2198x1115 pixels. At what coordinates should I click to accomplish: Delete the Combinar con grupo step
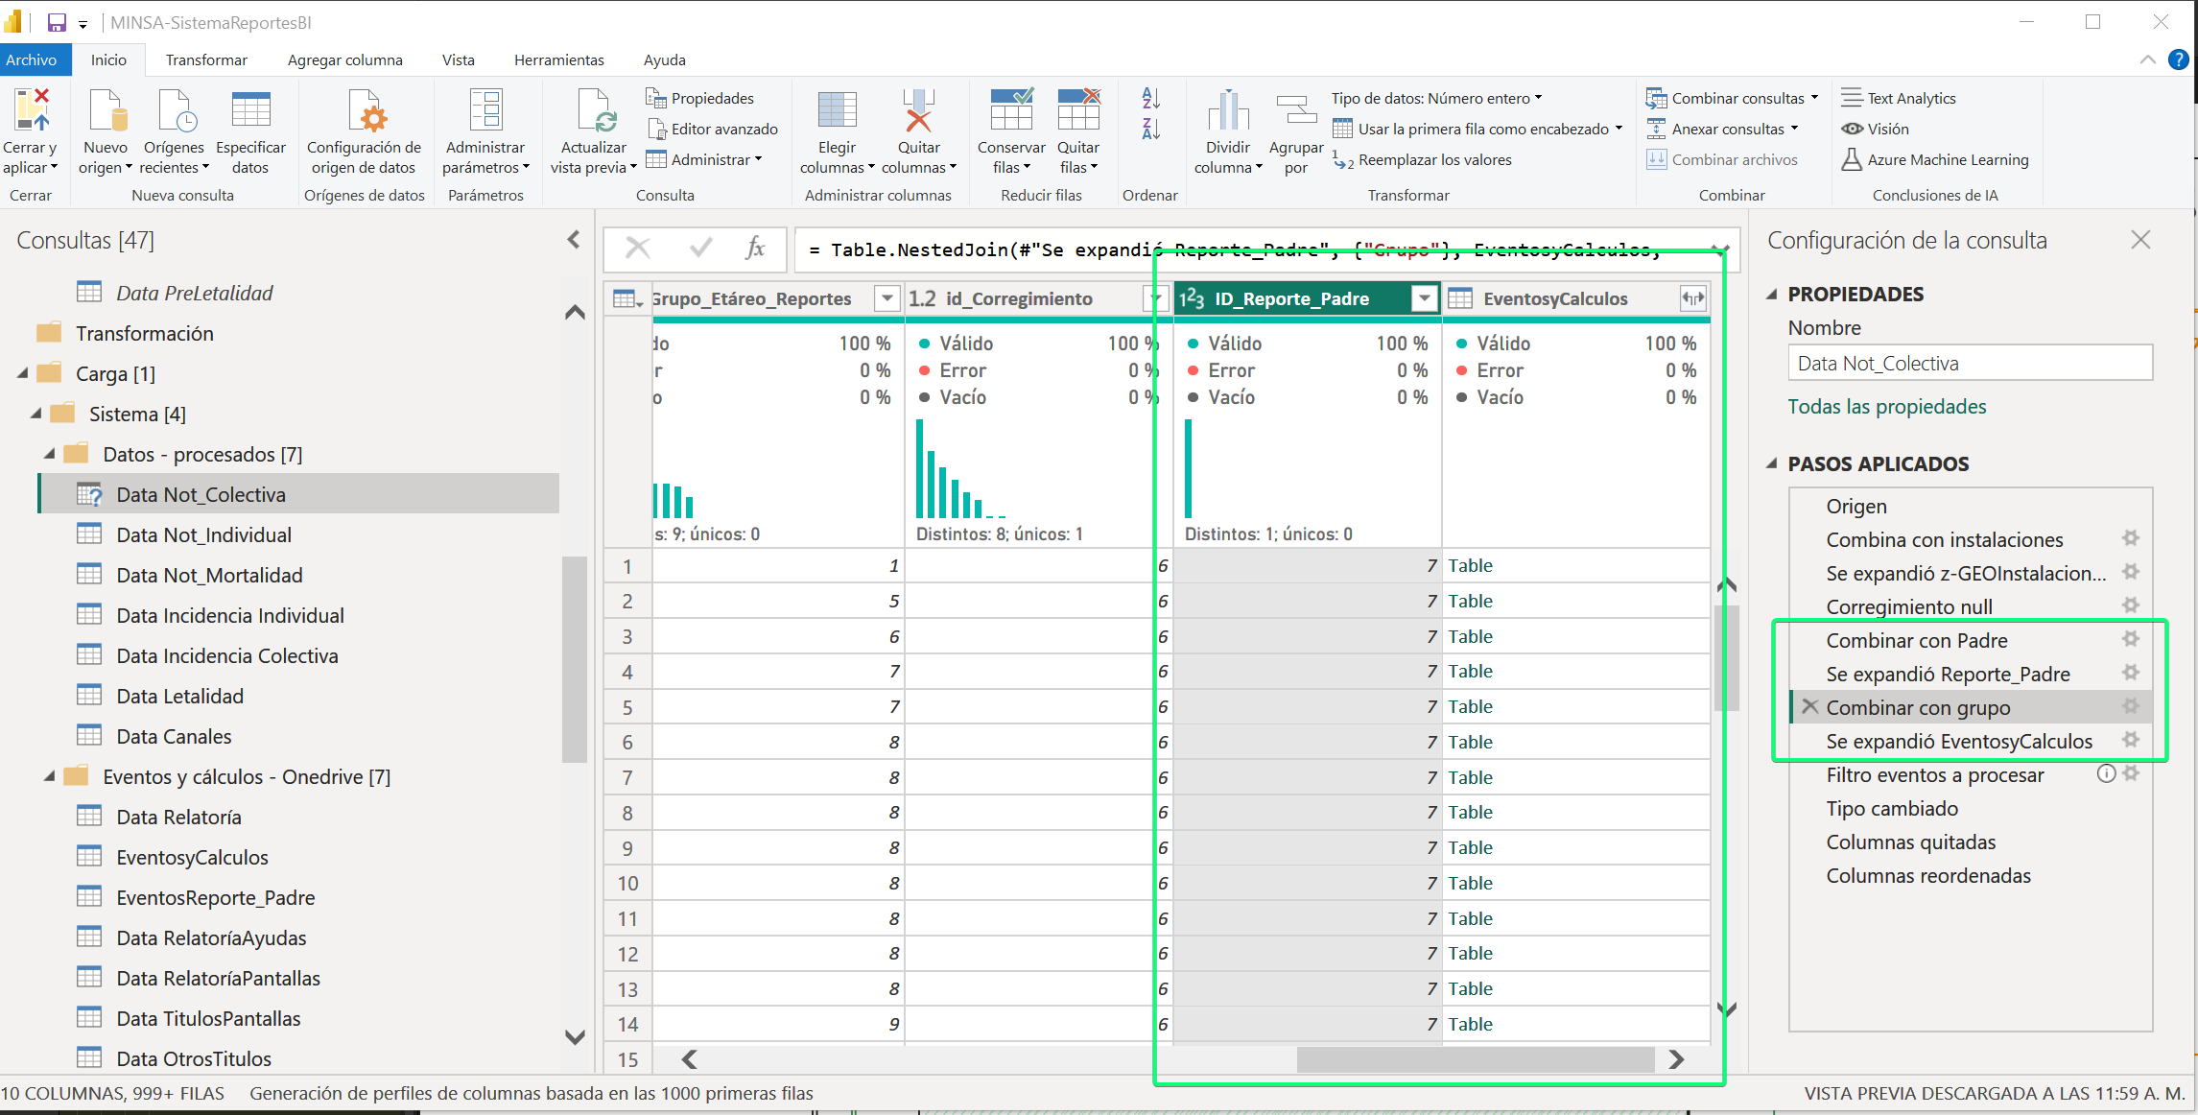point(1810,707)
